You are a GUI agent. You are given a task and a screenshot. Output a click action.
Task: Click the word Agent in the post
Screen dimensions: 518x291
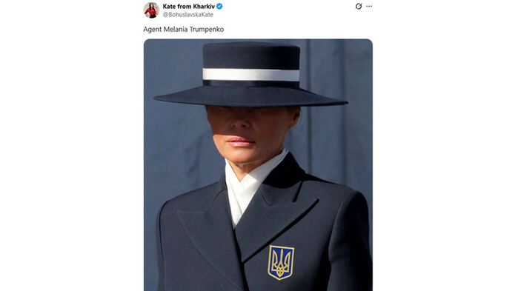153,30
